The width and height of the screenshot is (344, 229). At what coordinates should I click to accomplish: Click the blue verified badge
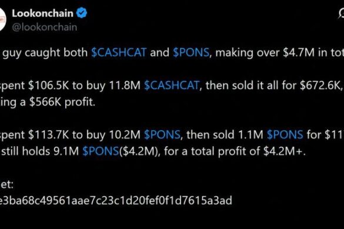point(82,13)
